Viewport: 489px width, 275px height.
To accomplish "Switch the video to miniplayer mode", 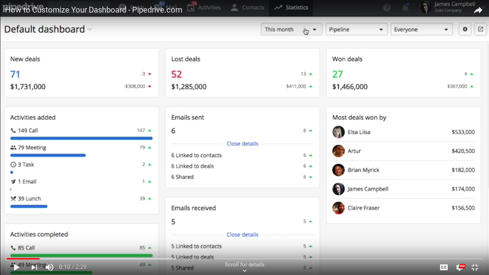I will click(x=475, y=267).
